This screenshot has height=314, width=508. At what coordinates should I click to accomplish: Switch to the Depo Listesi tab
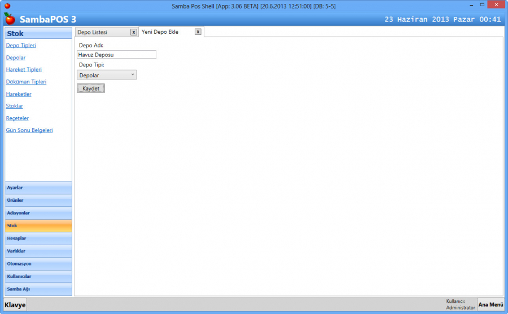point(100,32)
